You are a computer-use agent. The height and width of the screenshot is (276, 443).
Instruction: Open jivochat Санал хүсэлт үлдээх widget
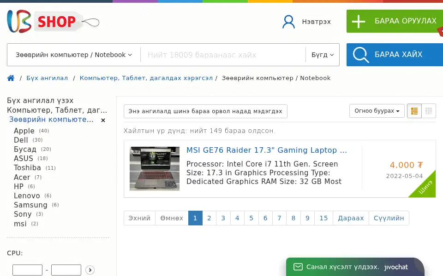(355, 267)
